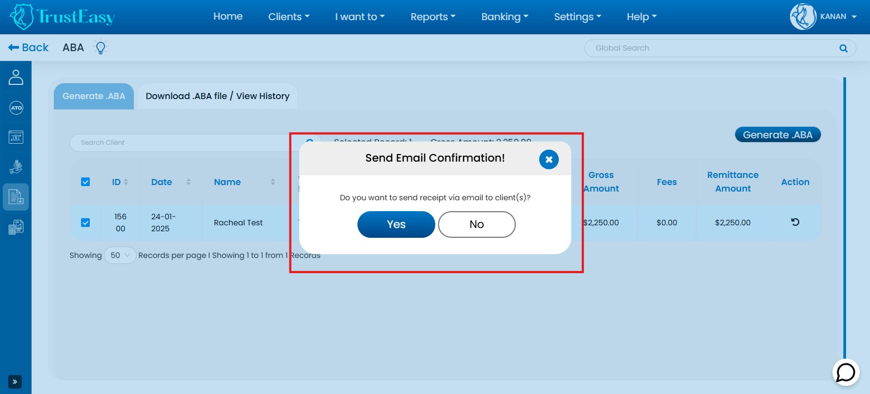The width and height of the screenshot is (870, 394).
Task: Open the Home menu item
Action: pyautogui.click(x=227, y=16)
